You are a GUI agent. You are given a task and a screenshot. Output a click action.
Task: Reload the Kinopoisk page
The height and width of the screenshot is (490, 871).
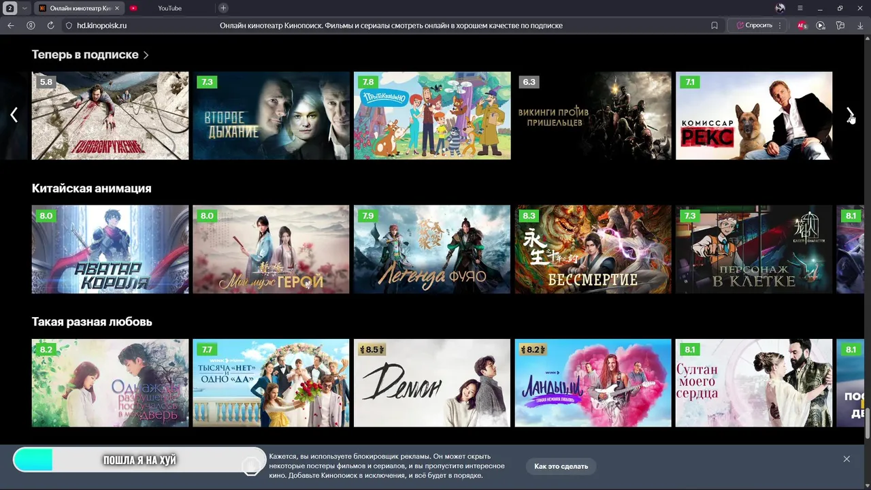click(50, 25)
